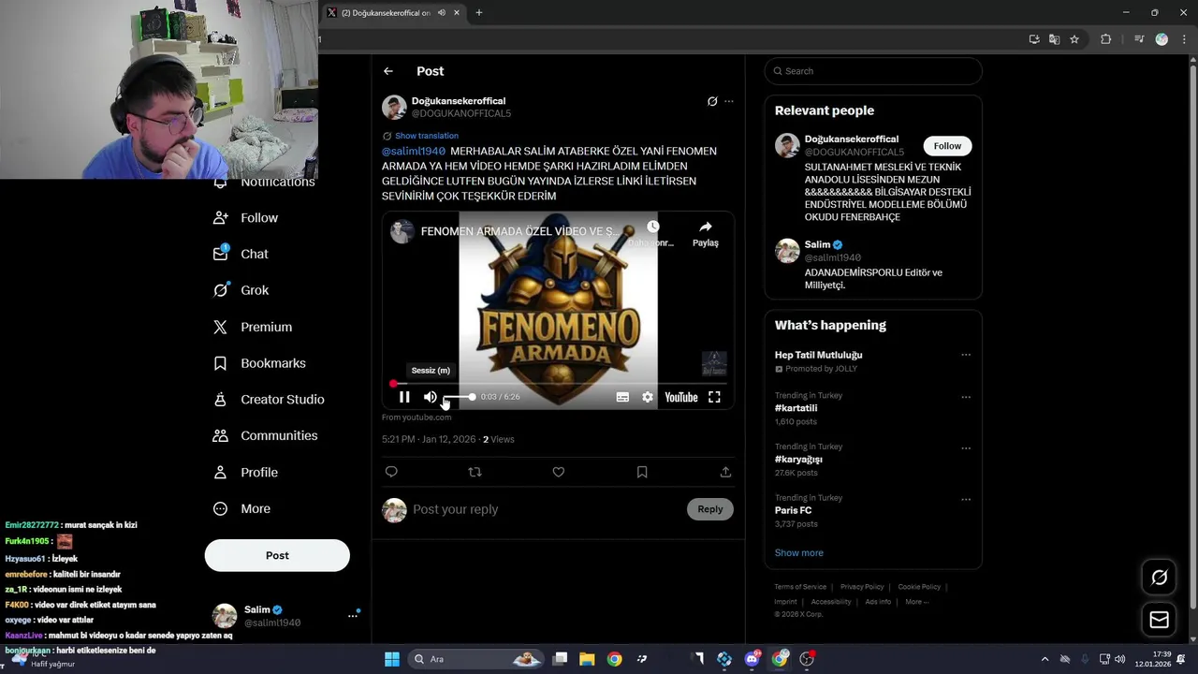
Task: Open Bookmarks in sidebar
Action: 259,363
